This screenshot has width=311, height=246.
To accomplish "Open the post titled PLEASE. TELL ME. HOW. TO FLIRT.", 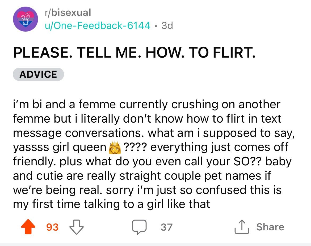I will click(135, 53).
